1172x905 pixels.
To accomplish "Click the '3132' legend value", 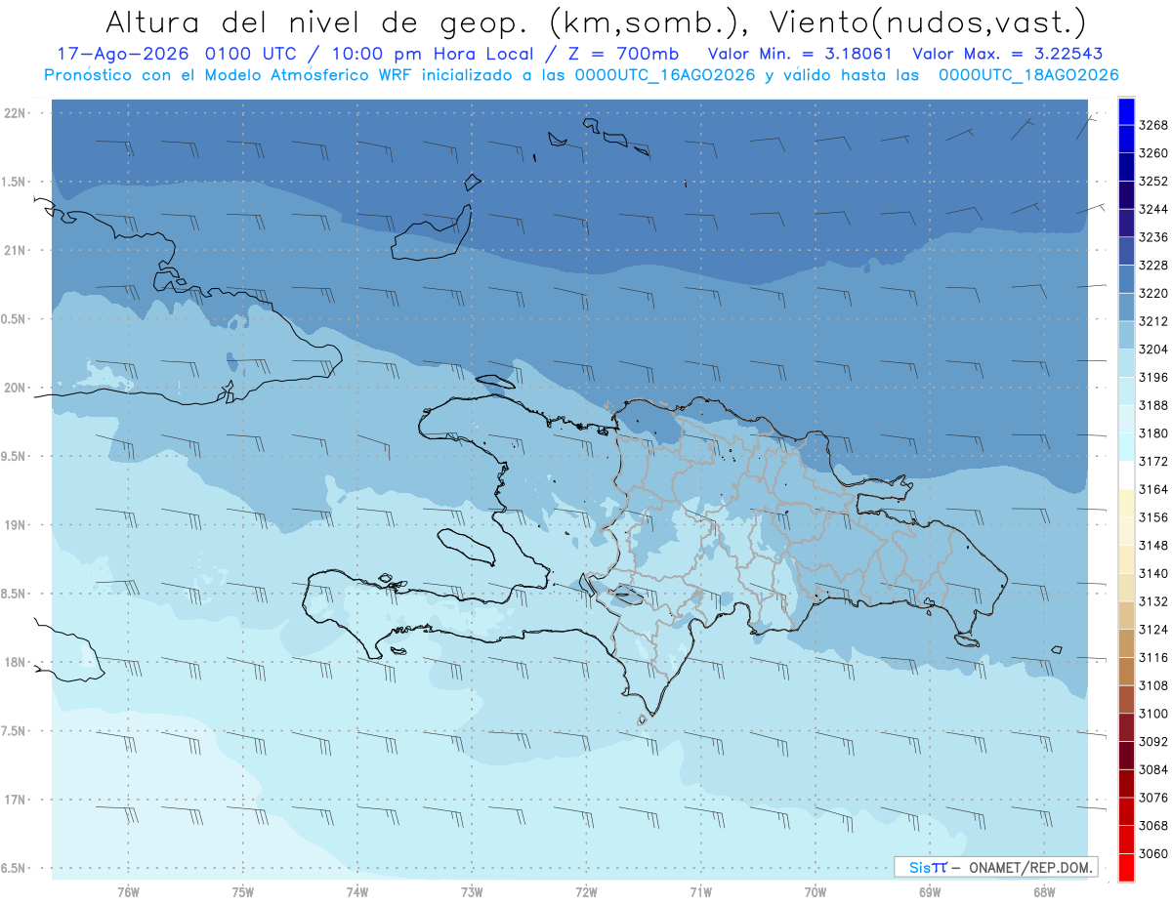I will click(1153, 602).
